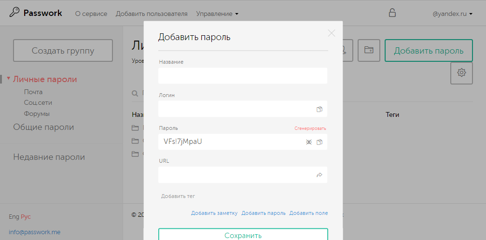This screenshot has height=240, width=486.
Task: Open the add folder icon button
Action: coord(369,50)
